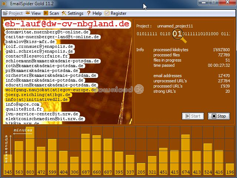Select bakalov@kiss-mfr.de entry
The height and width of the screenshot is (178, 237).
coord(30,42)
